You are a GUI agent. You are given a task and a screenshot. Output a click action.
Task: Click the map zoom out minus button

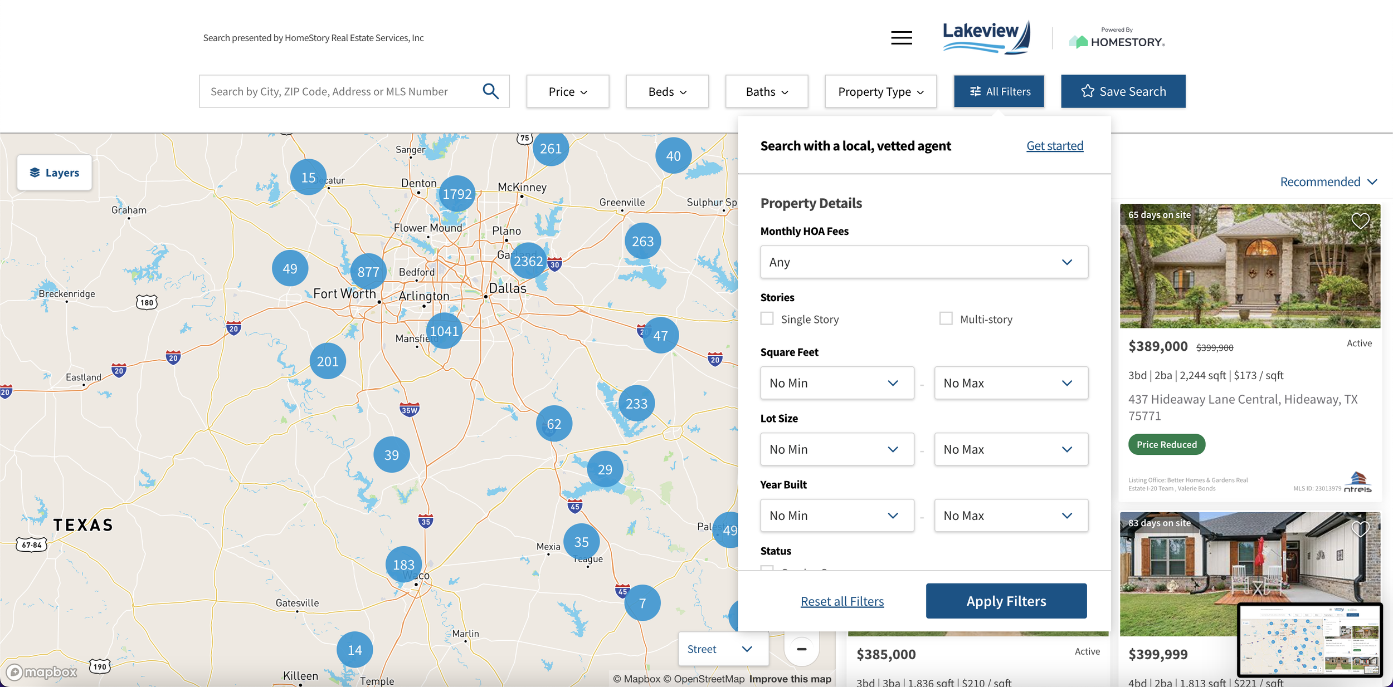801,649
